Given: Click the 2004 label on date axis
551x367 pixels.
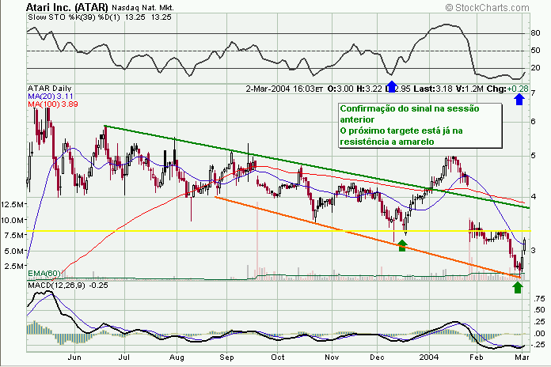Looking at the screenshot, I should (429, 358).
